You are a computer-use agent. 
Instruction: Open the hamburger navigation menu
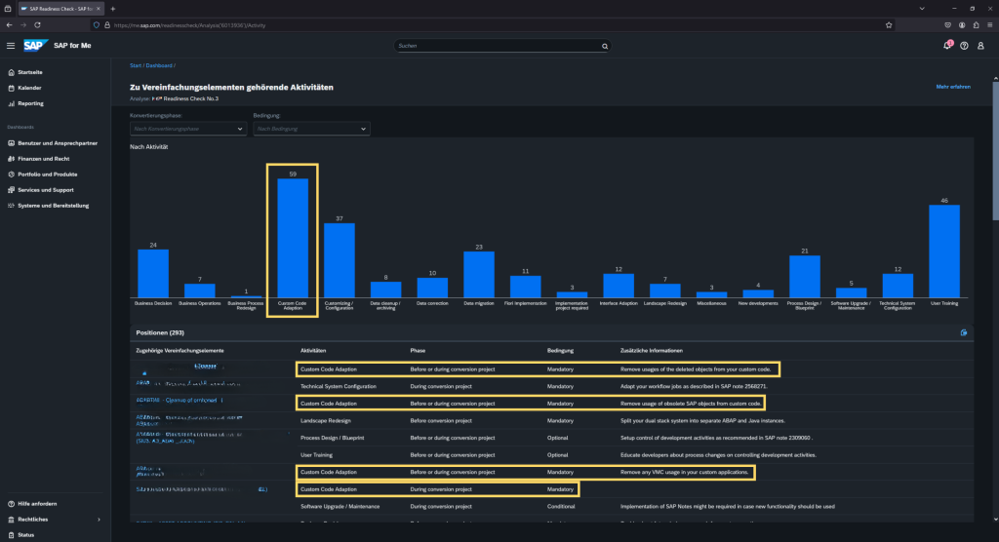tap(11, 46)
